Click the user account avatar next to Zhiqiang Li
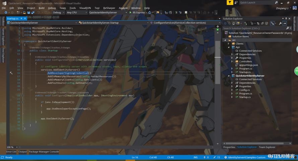 [295, 8]
